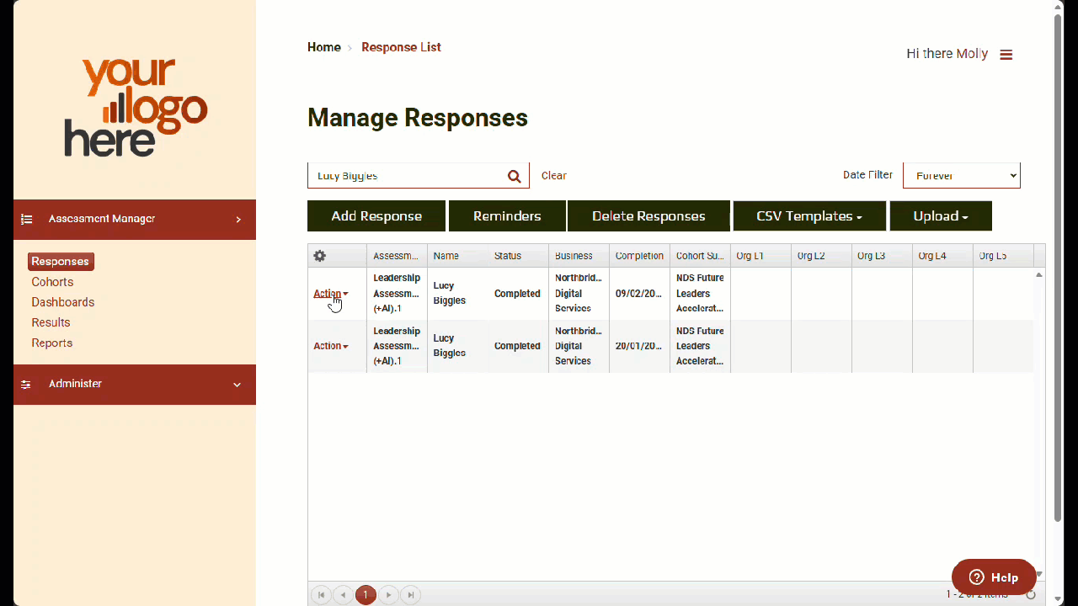
Task: Click the Clear search link
Action: (553, 176)
